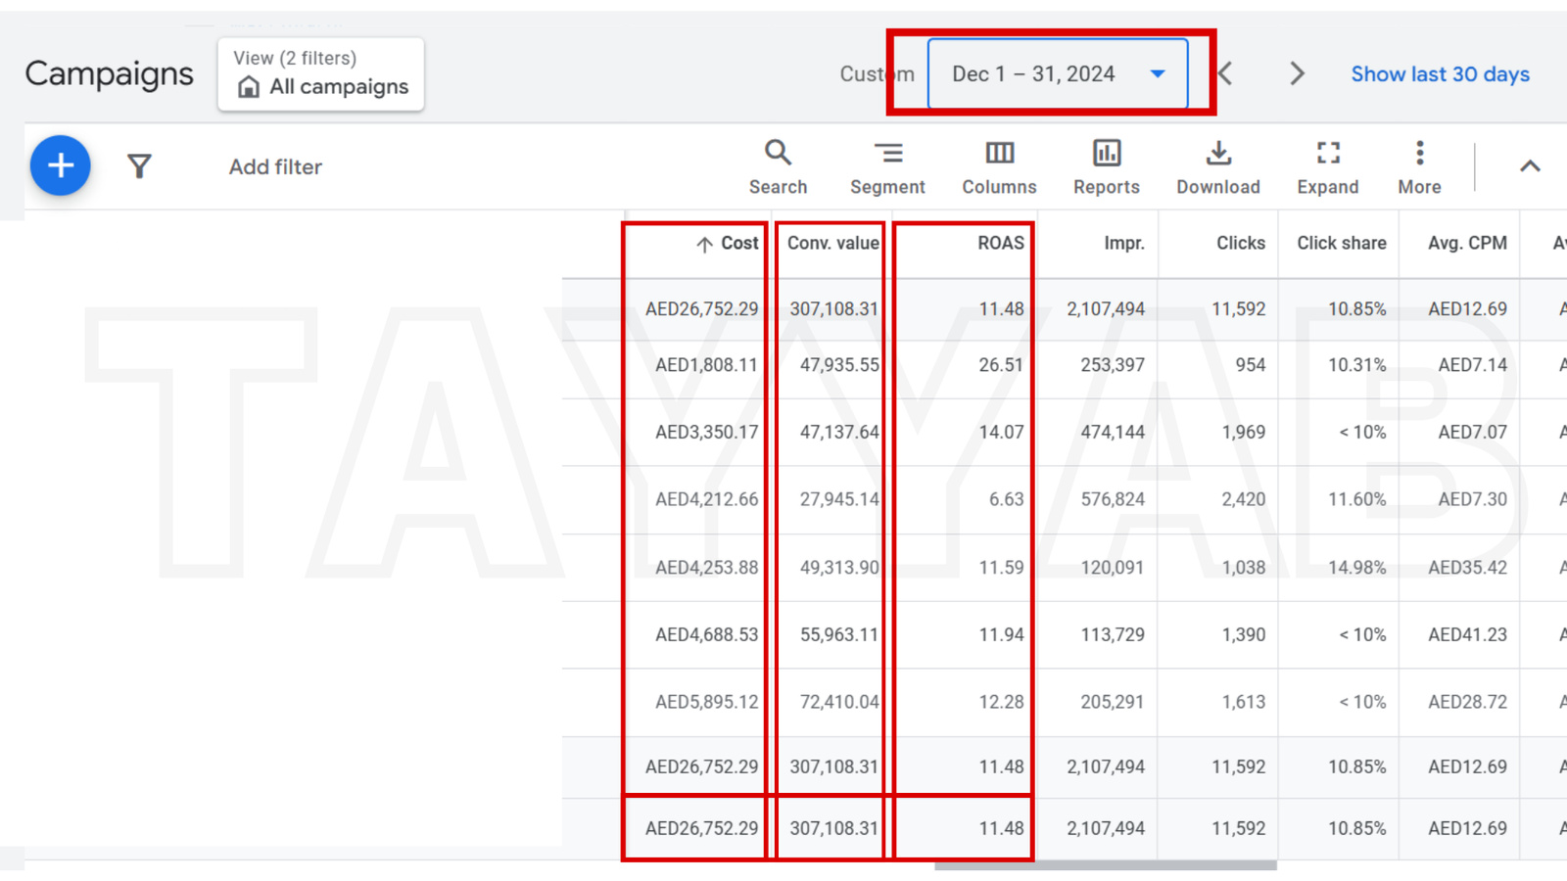
Task: Open the Segment menu icon
Action: (887, 166)
